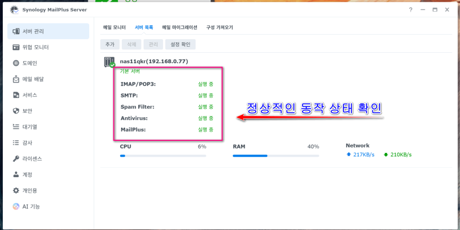Click the Synology MailPlus Server app logo

14,10
